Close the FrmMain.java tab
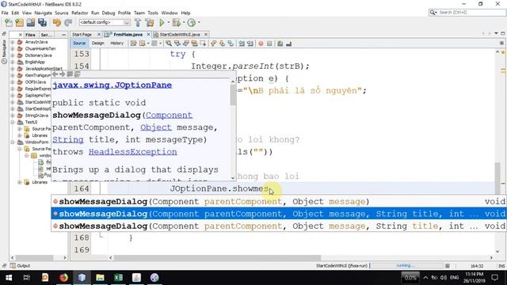507x285 pixels. coord(148,34)
